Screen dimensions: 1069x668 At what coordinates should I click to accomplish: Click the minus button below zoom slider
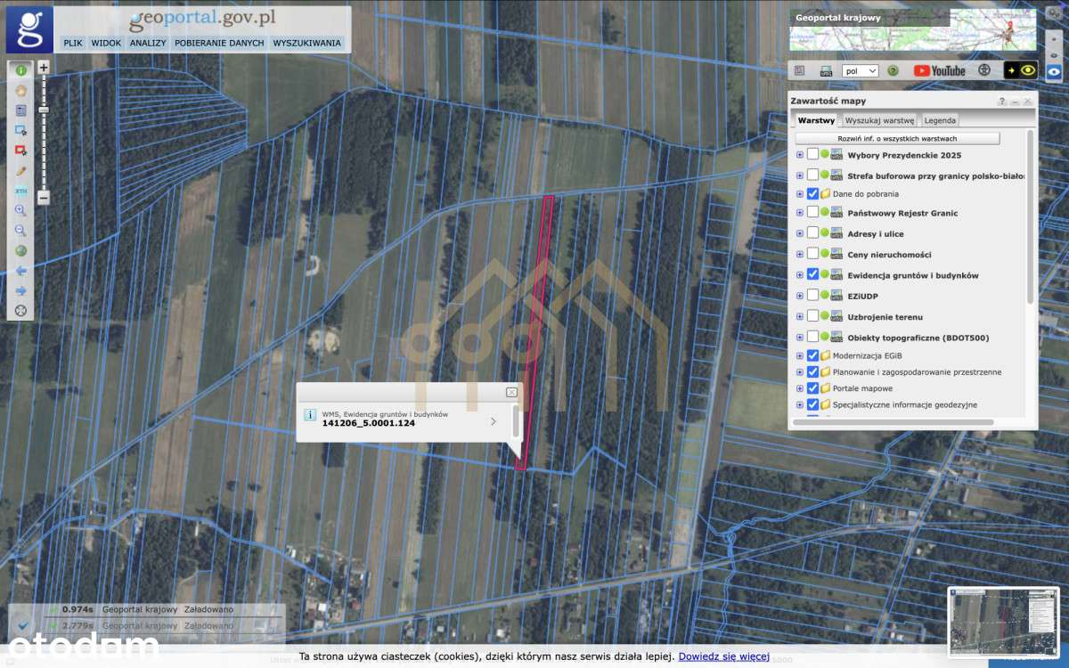click(44, 198)
